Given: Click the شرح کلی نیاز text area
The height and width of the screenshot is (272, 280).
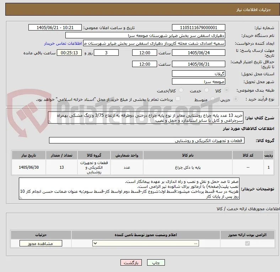Looking at the screenshot, I should (146, 118).
